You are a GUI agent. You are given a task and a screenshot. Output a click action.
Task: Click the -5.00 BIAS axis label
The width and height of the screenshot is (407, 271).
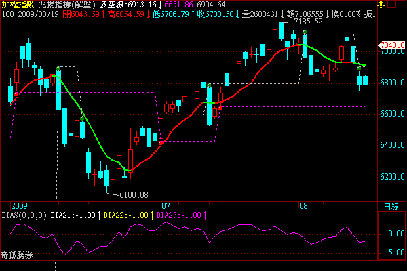pos(394,253)
